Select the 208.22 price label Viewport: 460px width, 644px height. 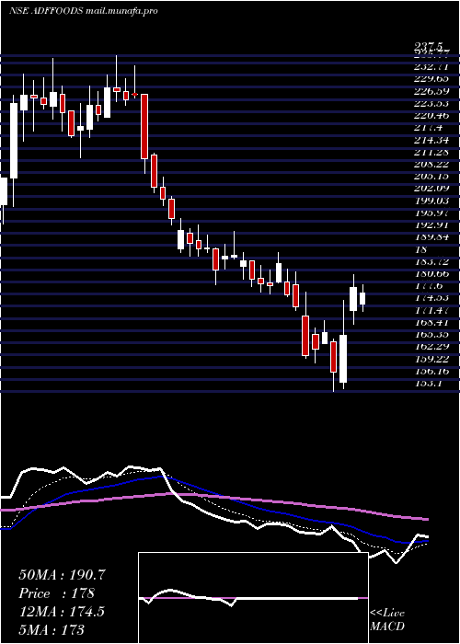[431, 164]
